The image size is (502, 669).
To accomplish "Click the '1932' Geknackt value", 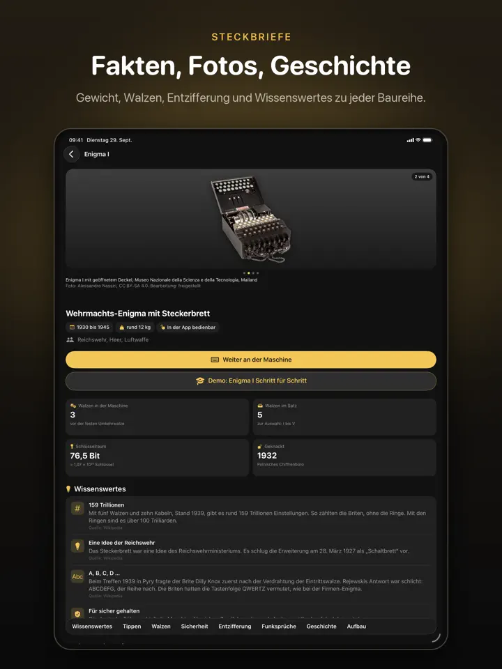I will pos(267,456).
